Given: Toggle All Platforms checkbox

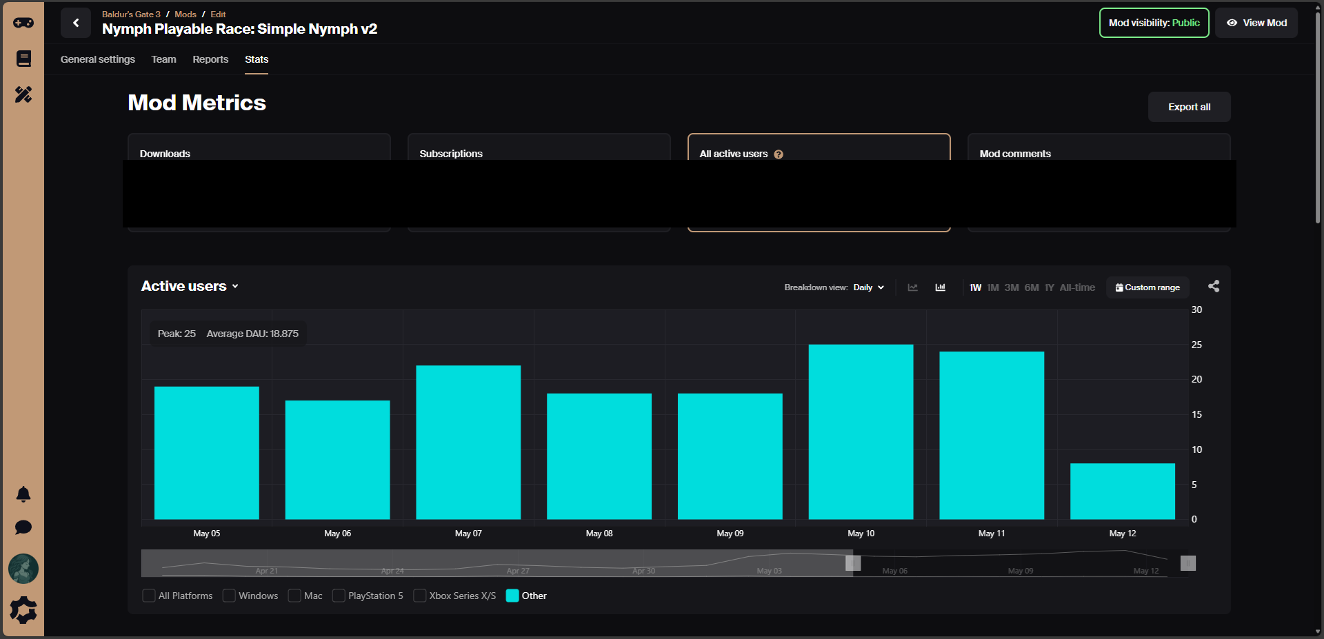Looking at the screenshot, I should coord(149,596).
